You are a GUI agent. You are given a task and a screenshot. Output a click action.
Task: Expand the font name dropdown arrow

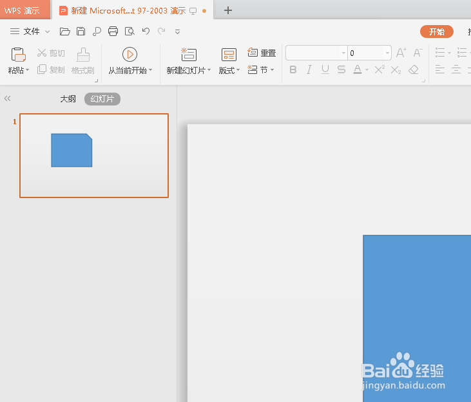click(343, 53)
